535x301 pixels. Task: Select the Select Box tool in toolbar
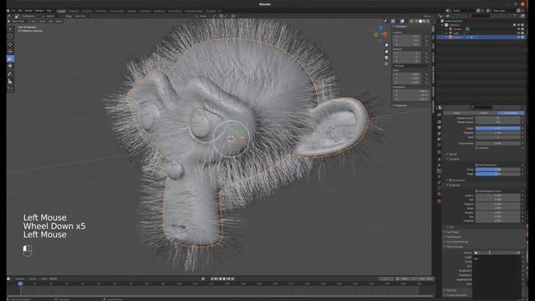coord(10,29)
